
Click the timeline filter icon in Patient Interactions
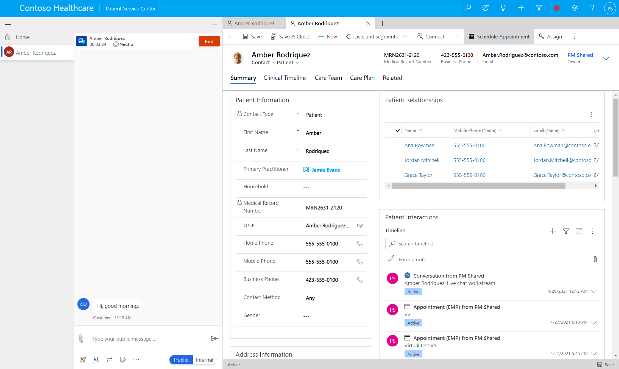(566, 231)
